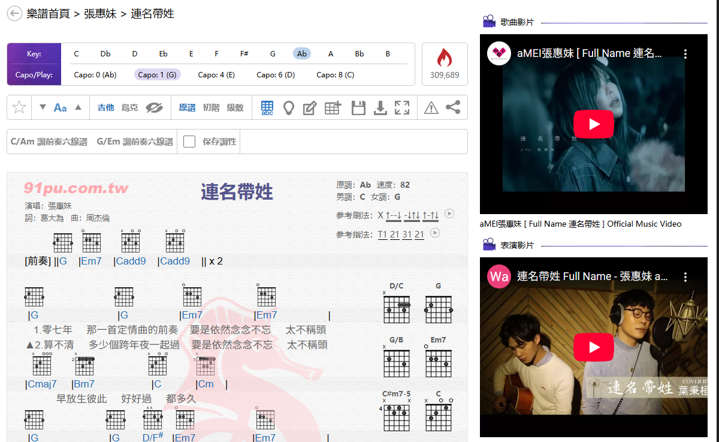Choose Capo: 1 (G)
Screen dimensions: 719x442
pos(158,75)
